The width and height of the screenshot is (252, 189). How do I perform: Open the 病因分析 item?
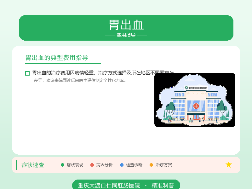tap(105, 165)
